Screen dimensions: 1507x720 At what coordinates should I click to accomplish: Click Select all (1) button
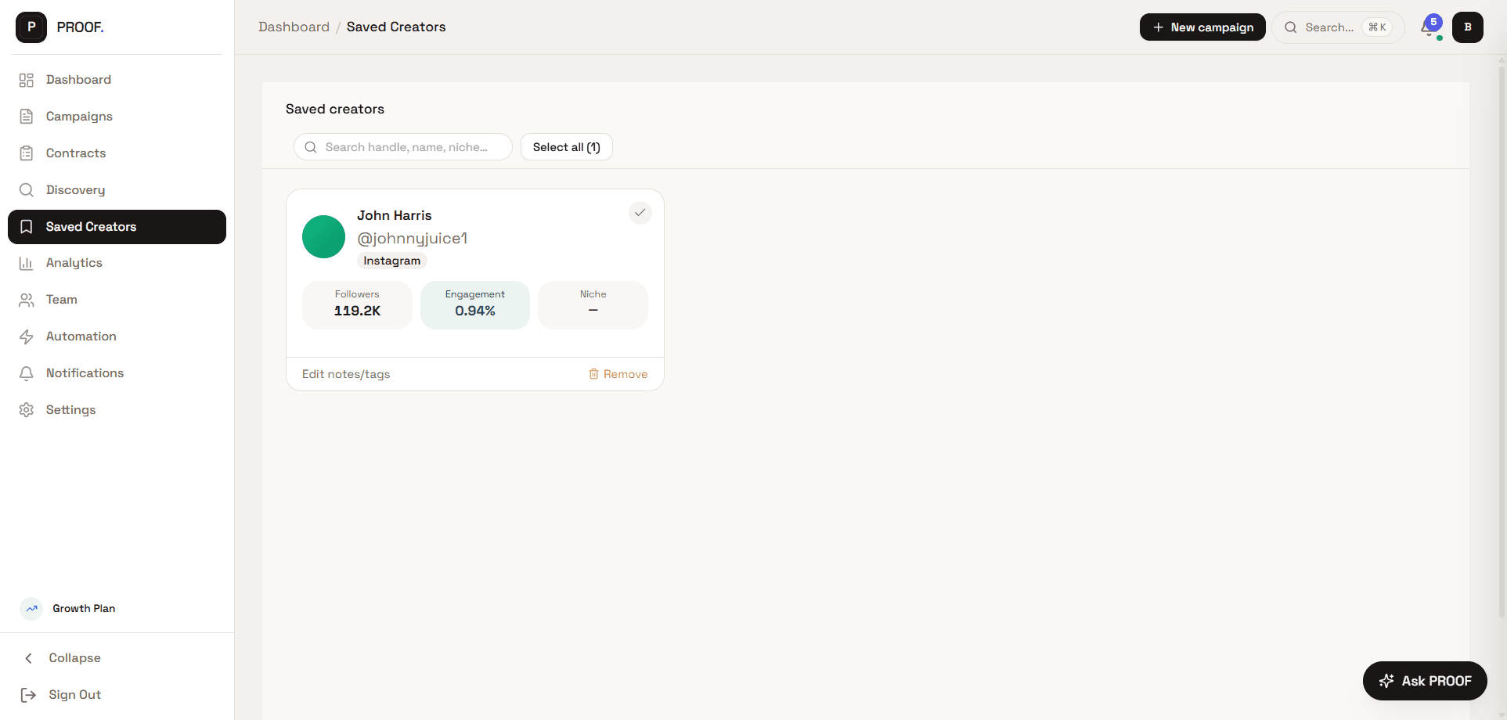coord(567,147)
